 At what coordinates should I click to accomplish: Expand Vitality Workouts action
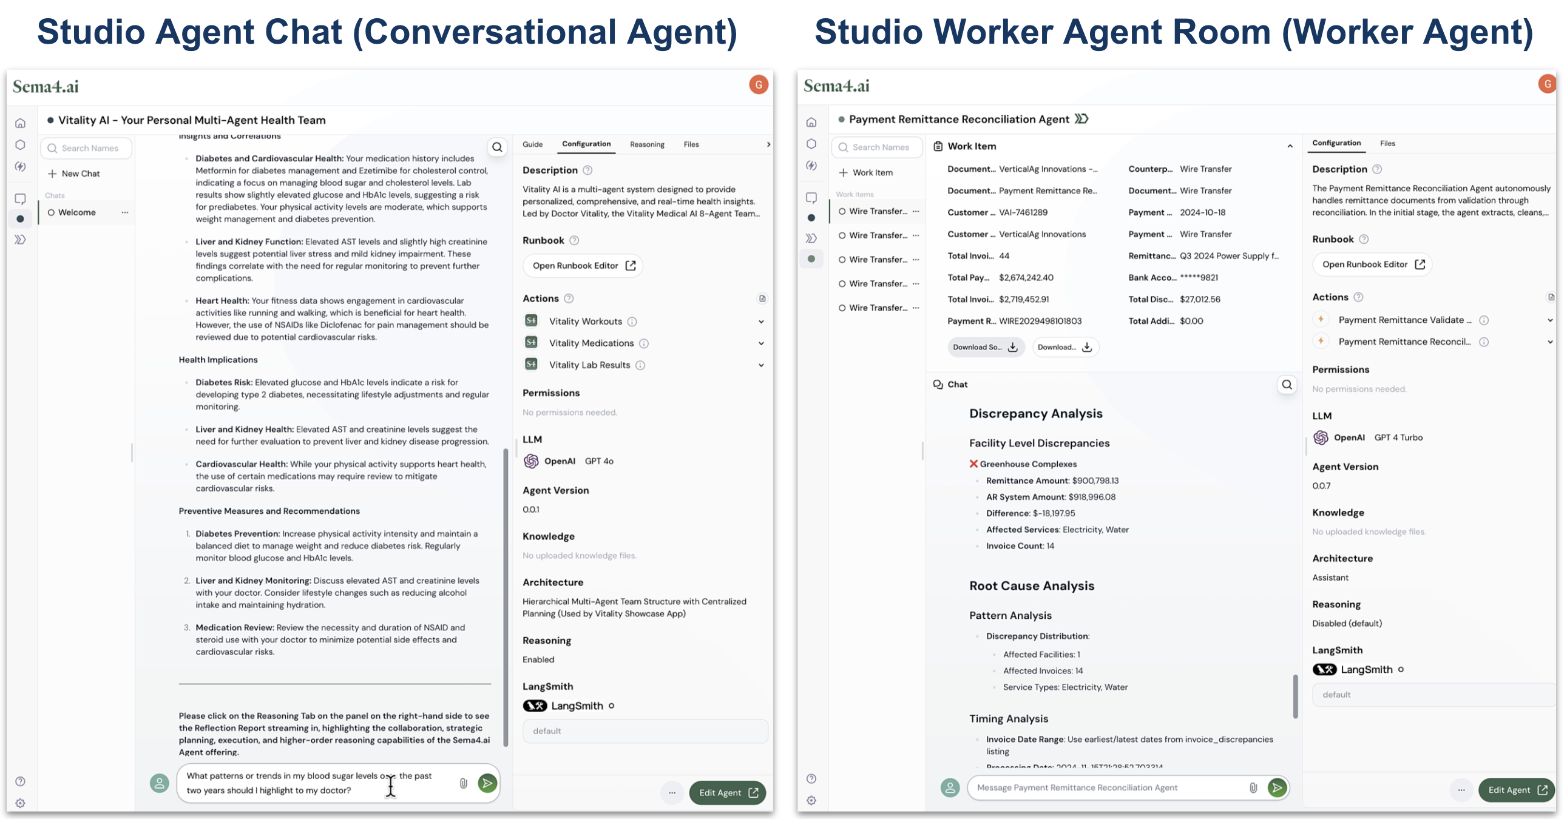[x=761, y=322]
